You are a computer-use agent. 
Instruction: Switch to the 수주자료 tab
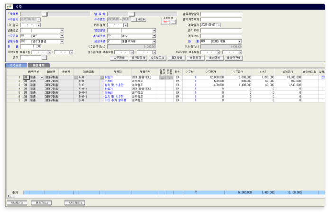pyautogui.click(x=15, y=65)
